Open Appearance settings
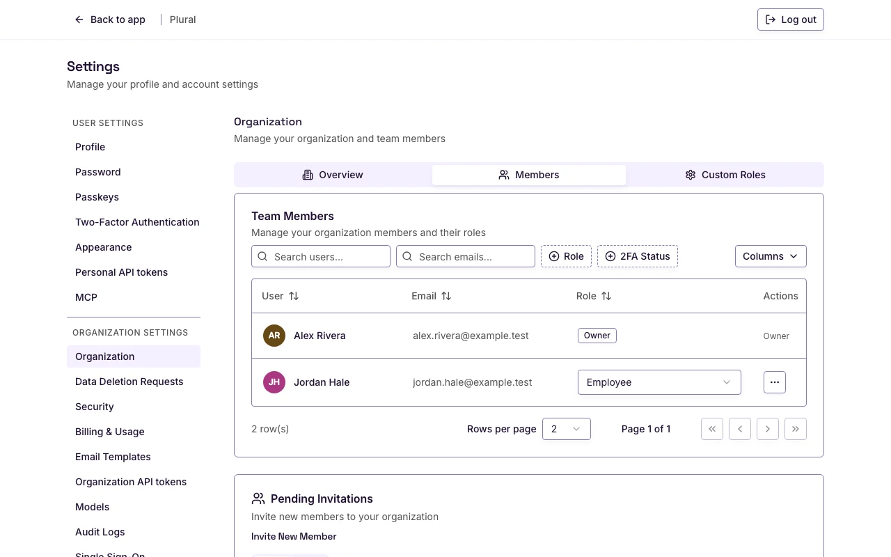 [x=134, y=247]
